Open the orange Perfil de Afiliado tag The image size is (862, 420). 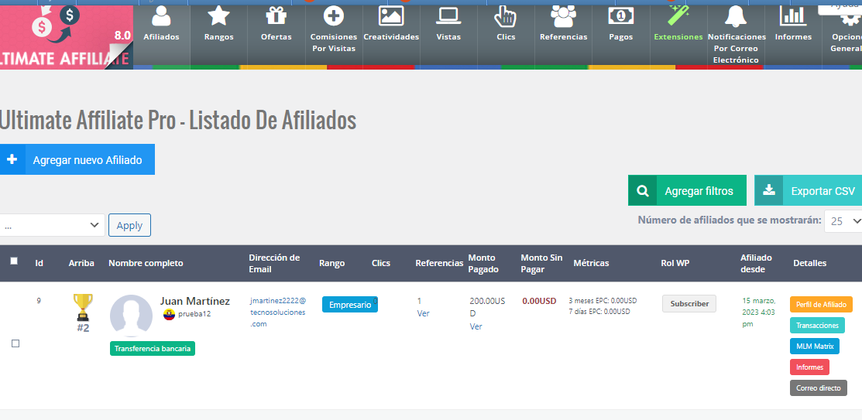[821, 305]
